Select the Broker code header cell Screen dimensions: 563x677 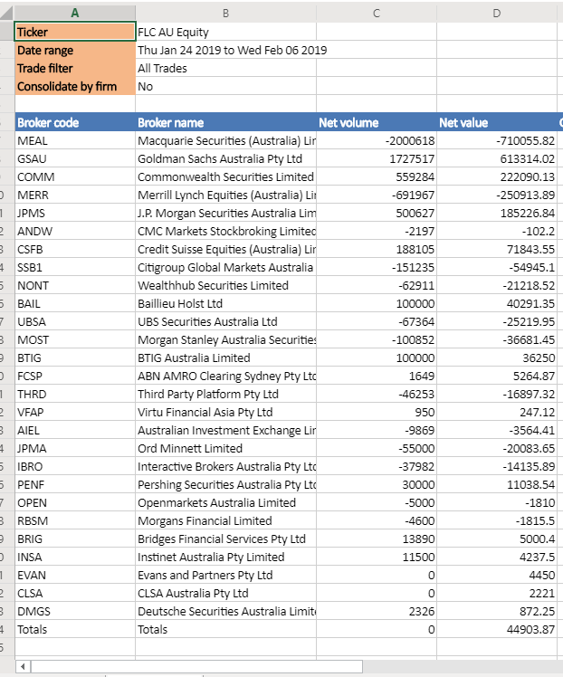click(x=75, y=122)
